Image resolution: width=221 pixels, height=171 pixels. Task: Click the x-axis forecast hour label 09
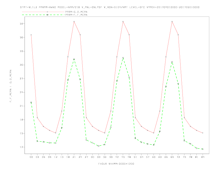pyautogui.click(x=49, y=157)
